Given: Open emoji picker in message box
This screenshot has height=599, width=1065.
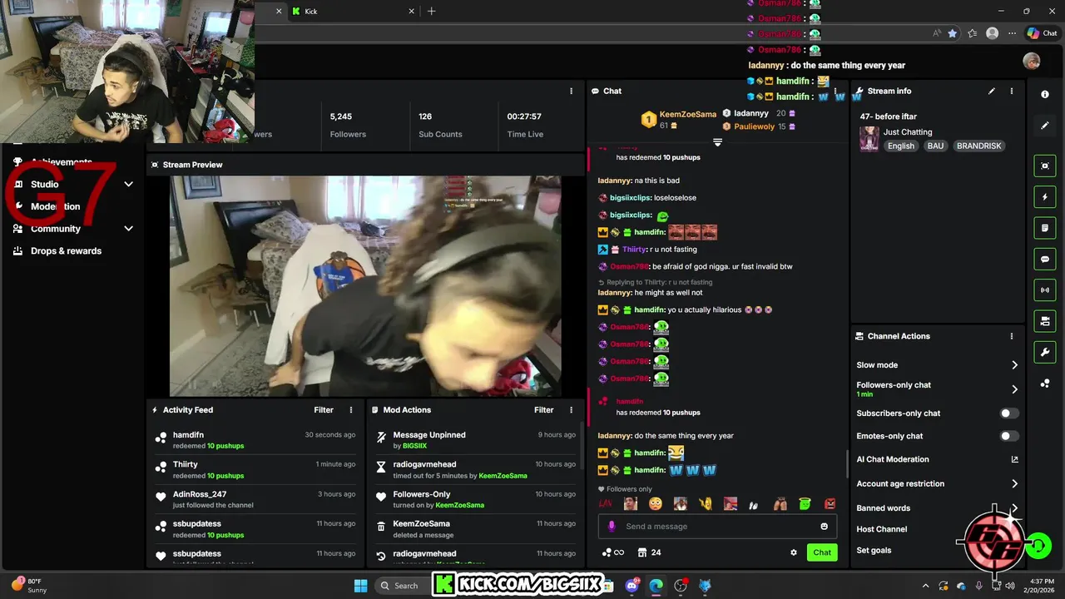Looking at the screenshot, I should [x=825, y=527].
